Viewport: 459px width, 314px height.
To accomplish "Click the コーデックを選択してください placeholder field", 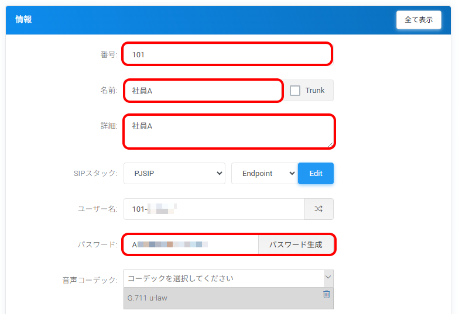I will tap(222, 278).
